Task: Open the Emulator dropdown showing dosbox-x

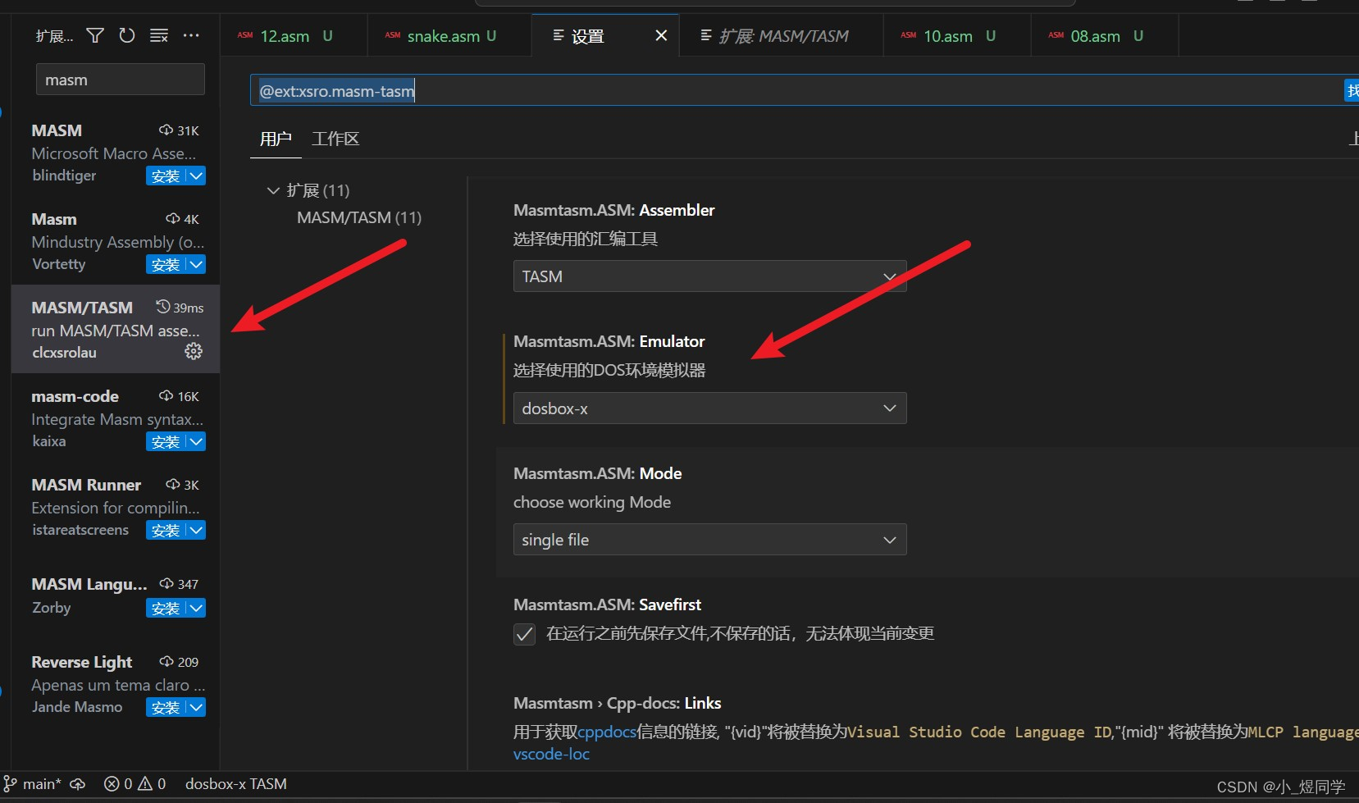Action: pyautogui.click(x=709, y=408)
